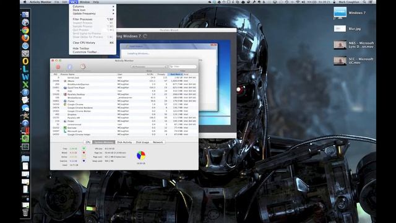The width and height of the screenshot is (396, 223).
Task: Select the Microsoft Lync process row
Action: tap(124, 131)
